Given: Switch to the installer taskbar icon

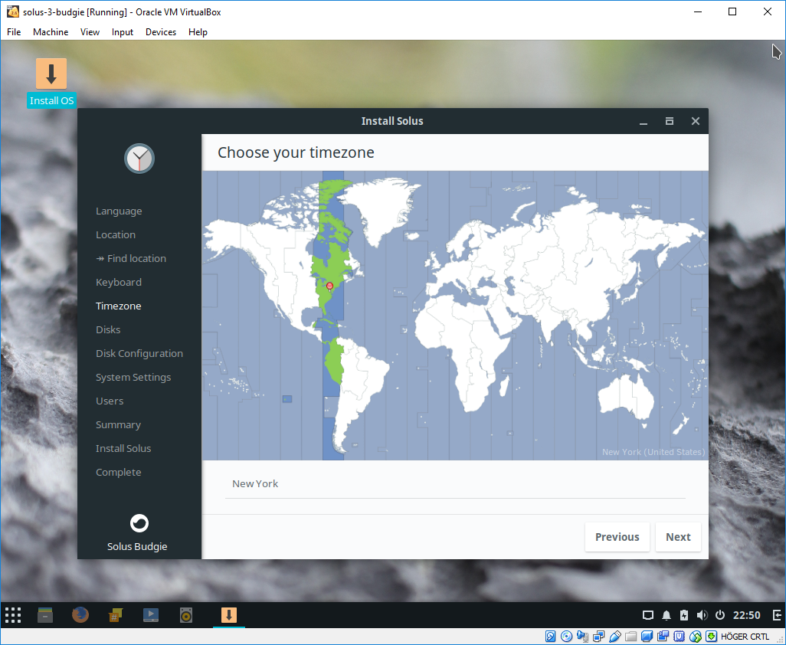Looking at the screenshot, I should (229, 615).
